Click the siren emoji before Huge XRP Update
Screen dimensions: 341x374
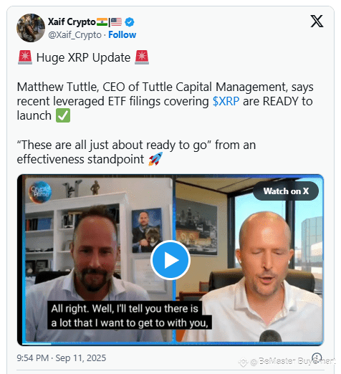click(x=25, y=57)
